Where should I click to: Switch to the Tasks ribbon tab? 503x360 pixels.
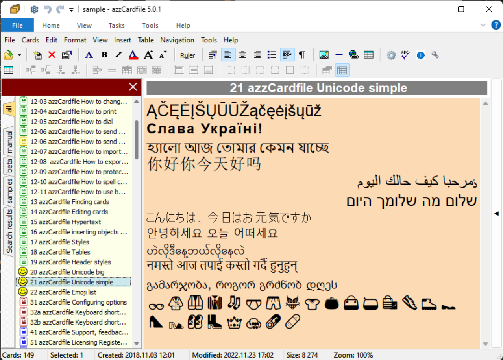tap(117, 25)
